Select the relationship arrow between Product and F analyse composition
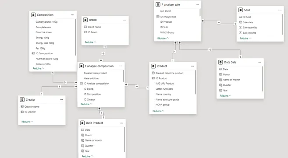The width and height of the screenshot is (288, 158). tap(137, 86)
